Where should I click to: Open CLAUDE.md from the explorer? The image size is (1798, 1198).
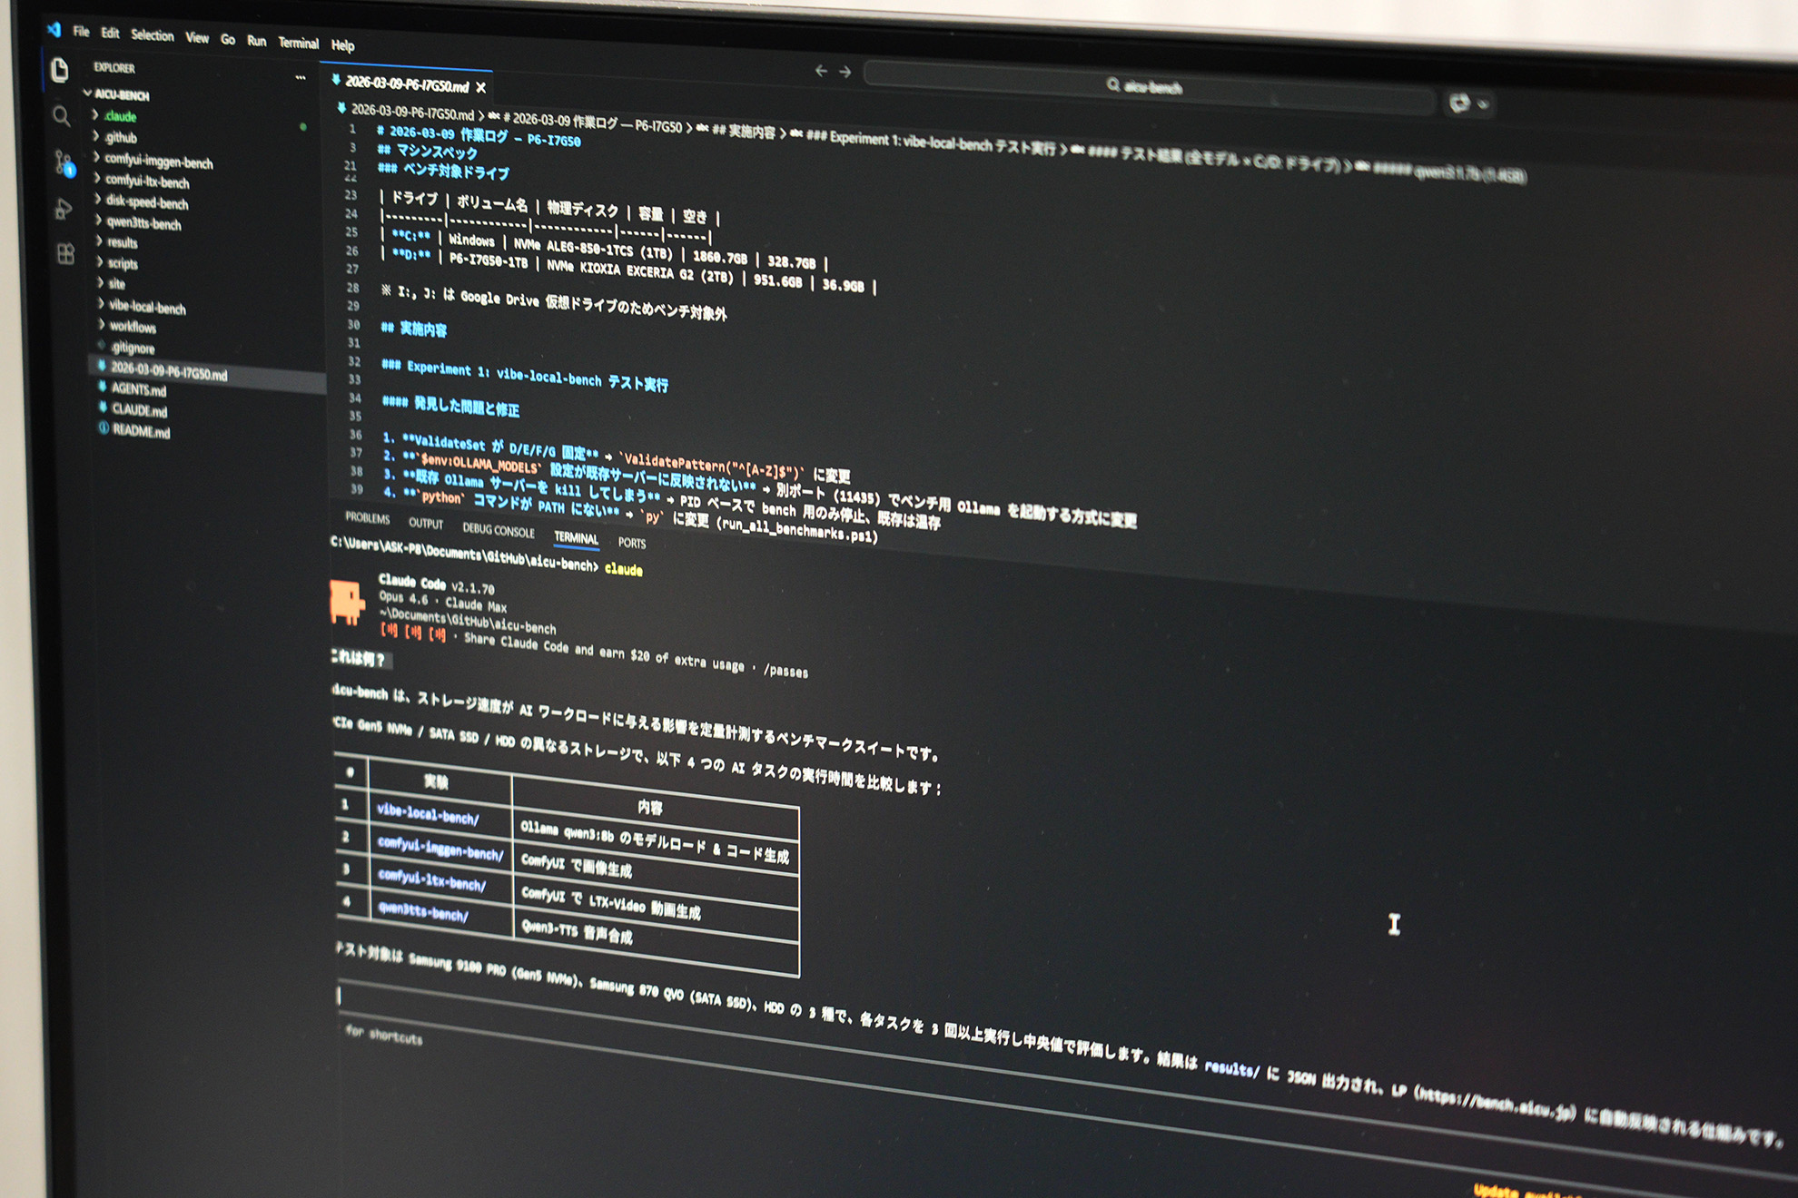139,410
